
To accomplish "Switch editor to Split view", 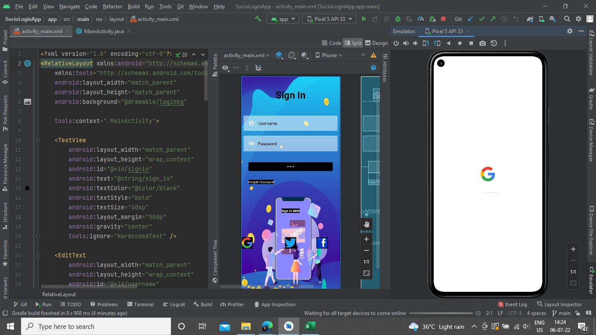I will coord(353,43).
